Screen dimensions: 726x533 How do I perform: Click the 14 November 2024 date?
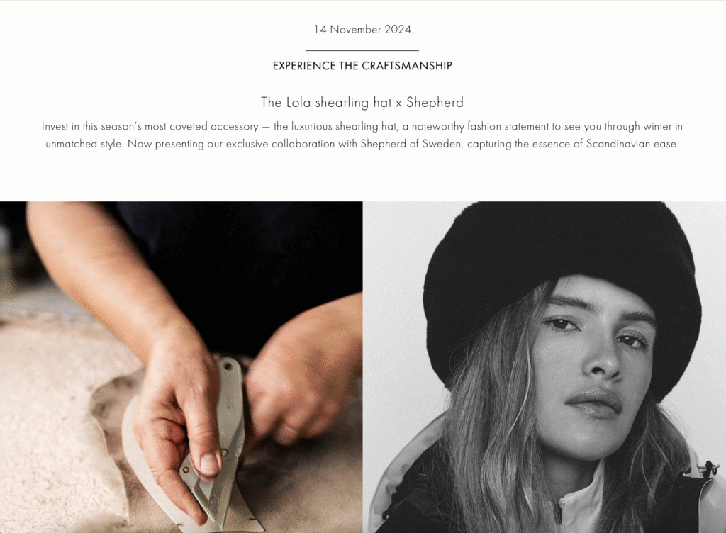click(362, 29)
